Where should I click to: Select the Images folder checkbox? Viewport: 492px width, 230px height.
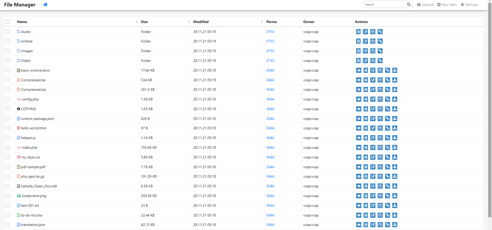[x=8, y=51]
